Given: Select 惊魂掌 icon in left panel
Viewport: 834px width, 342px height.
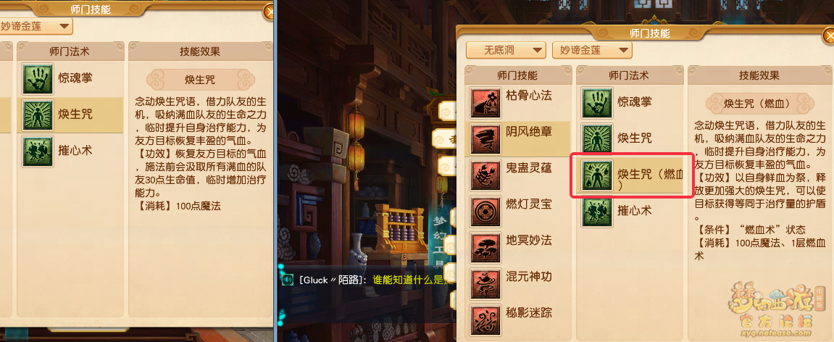Looking at the screenshot, I should point(38,79).
